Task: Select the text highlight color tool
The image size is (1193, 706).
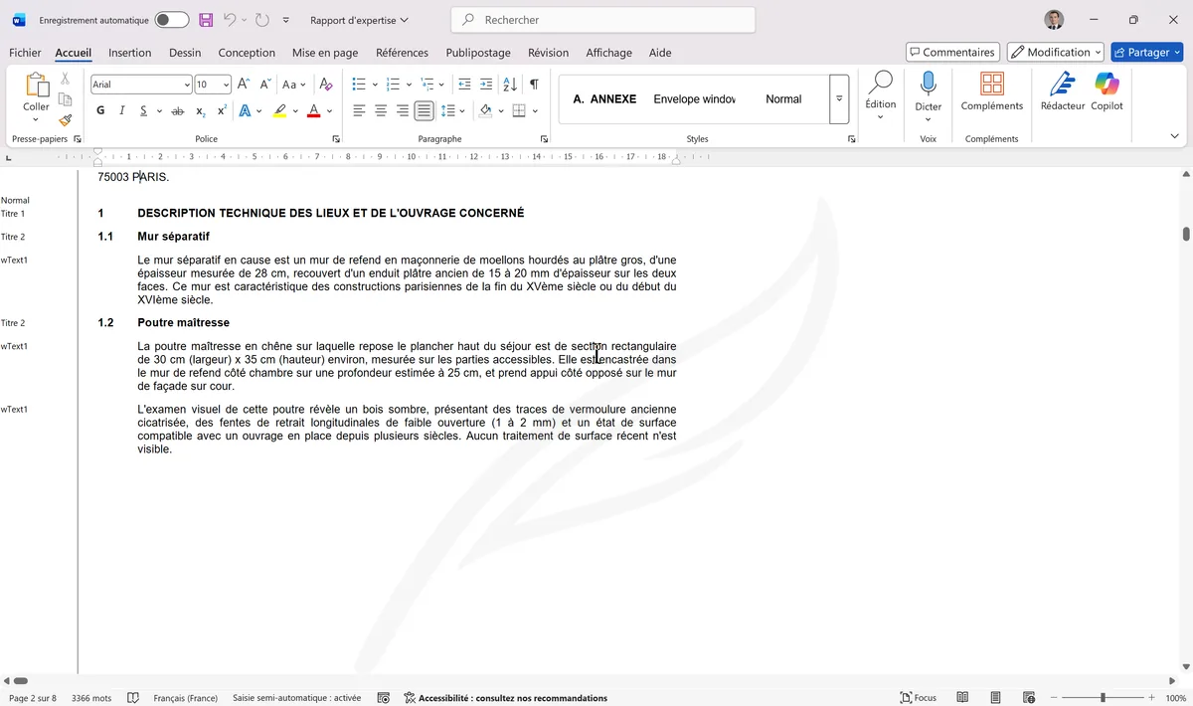Action: pyautogui.click(x=280, y=109)
